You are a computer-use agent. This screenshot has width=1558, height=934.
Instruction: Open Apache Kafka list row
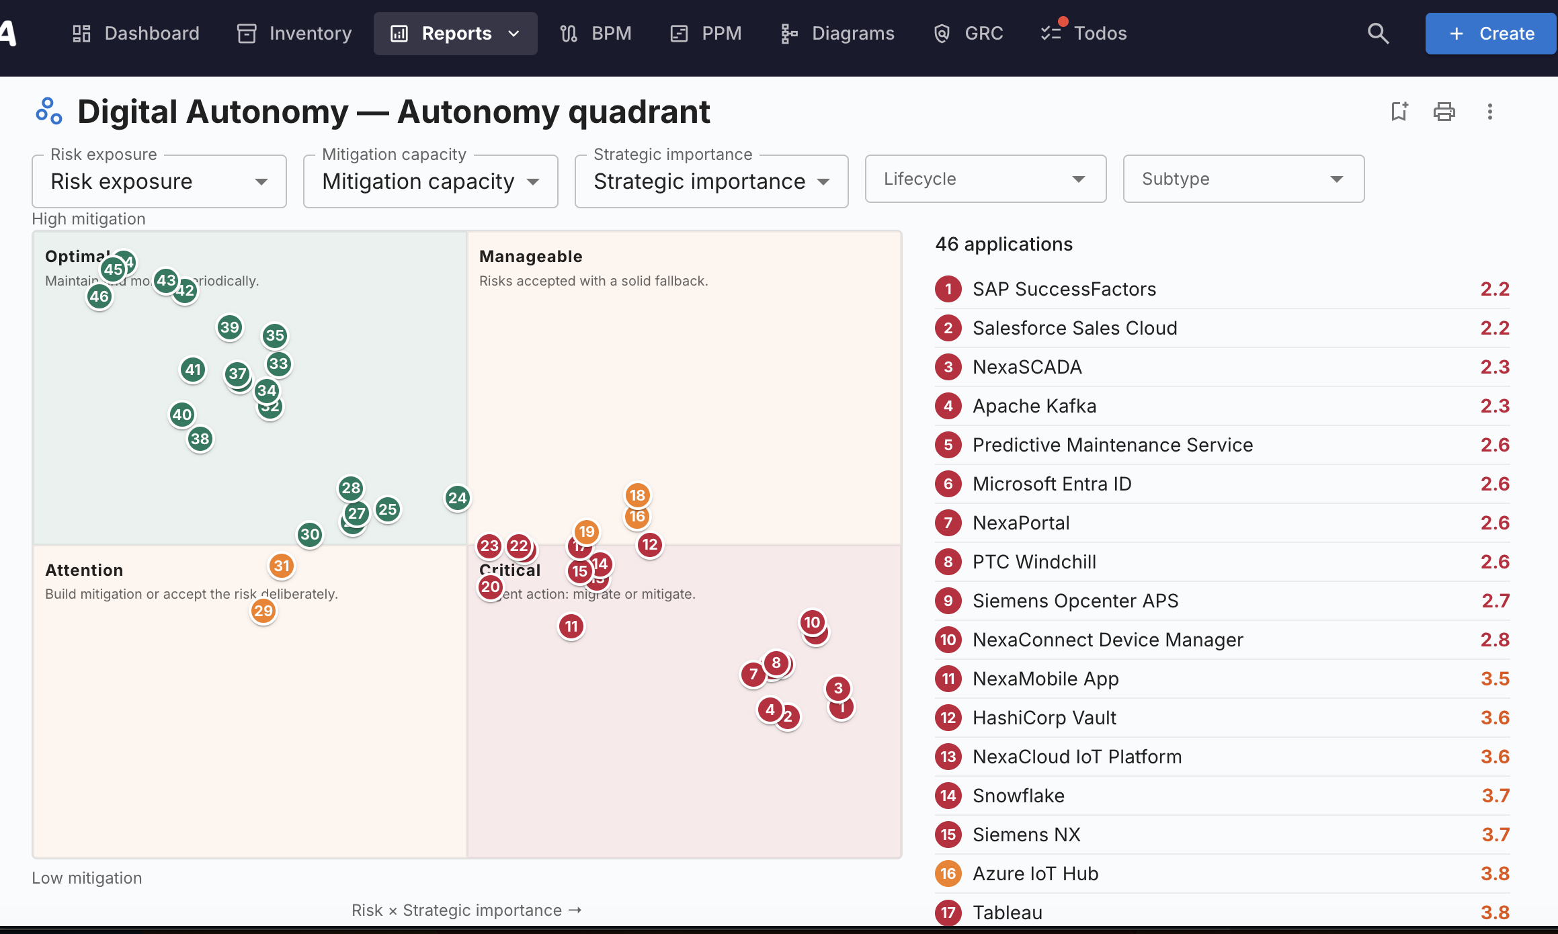point(1222,406)
